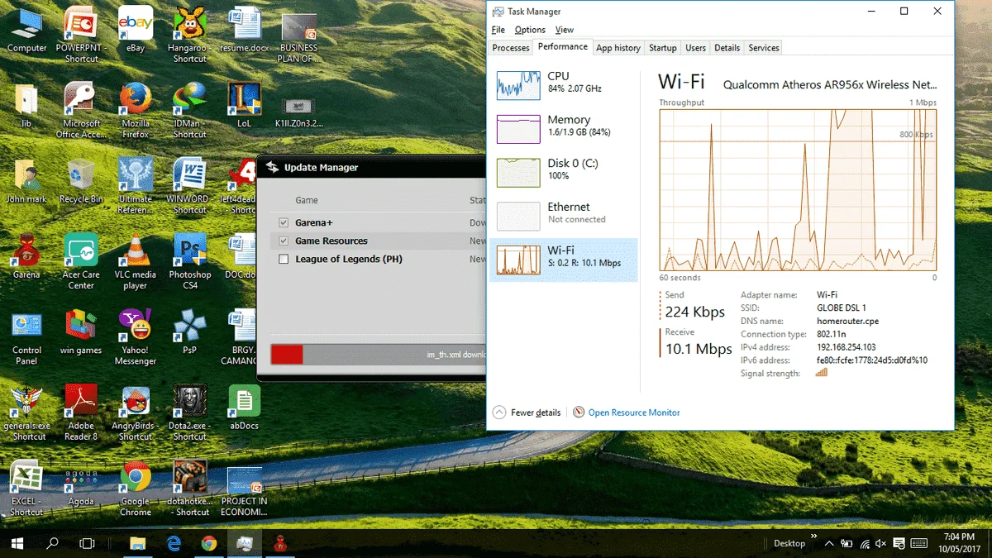Select the Recycle Bin icon
Screen dimensions: 992x558
pos(81,179)
